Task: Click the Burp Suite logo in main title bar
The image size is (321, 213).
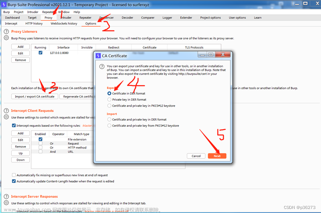Action: [4, 4]
